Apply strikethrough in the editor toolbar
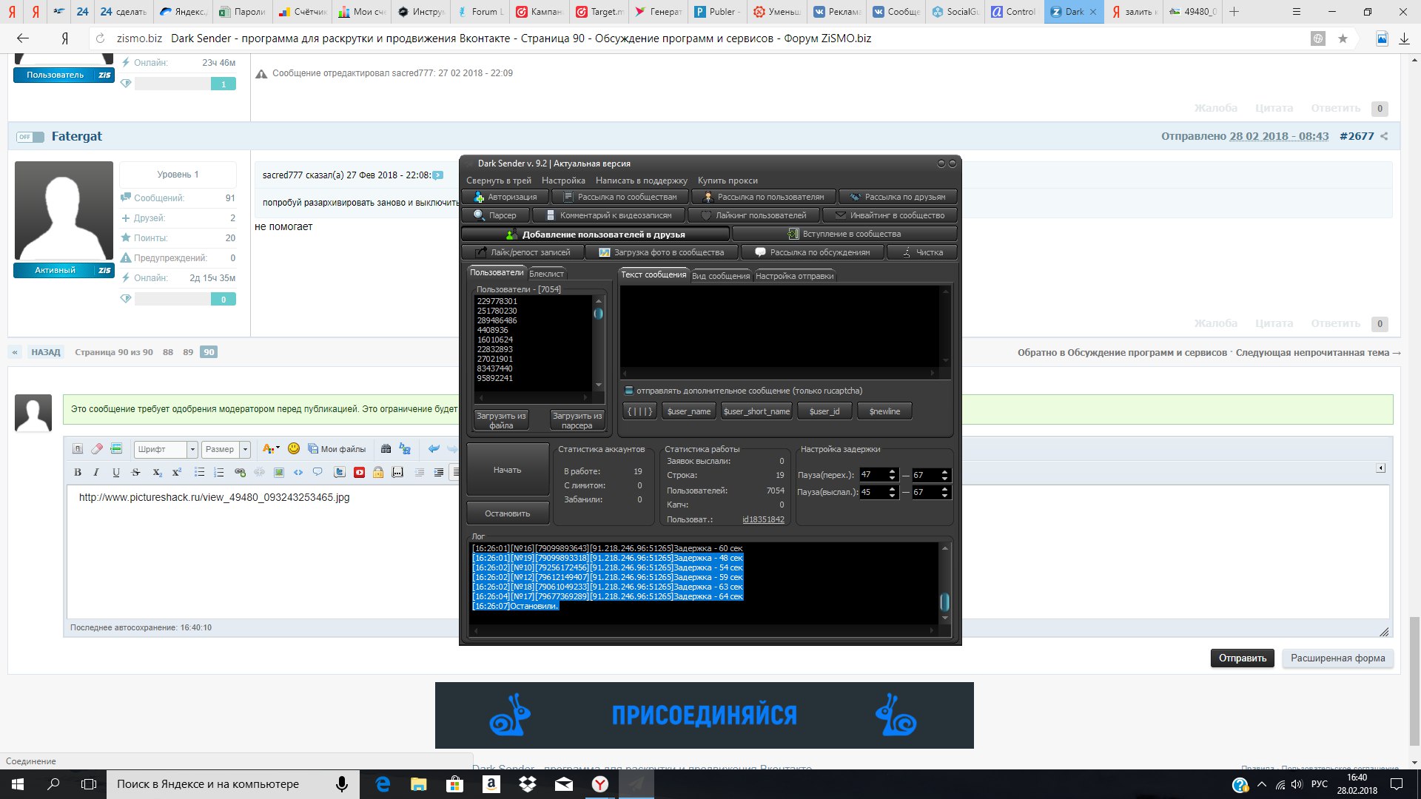Viewport: 1421px width, 799px height. point(135,472)
